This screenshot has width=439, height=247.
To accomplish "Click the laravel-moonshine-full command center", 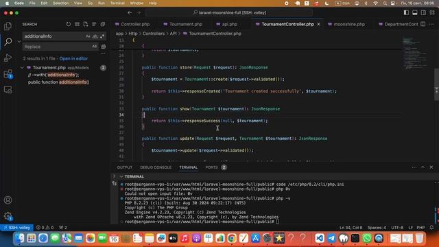I will (229, 12).
